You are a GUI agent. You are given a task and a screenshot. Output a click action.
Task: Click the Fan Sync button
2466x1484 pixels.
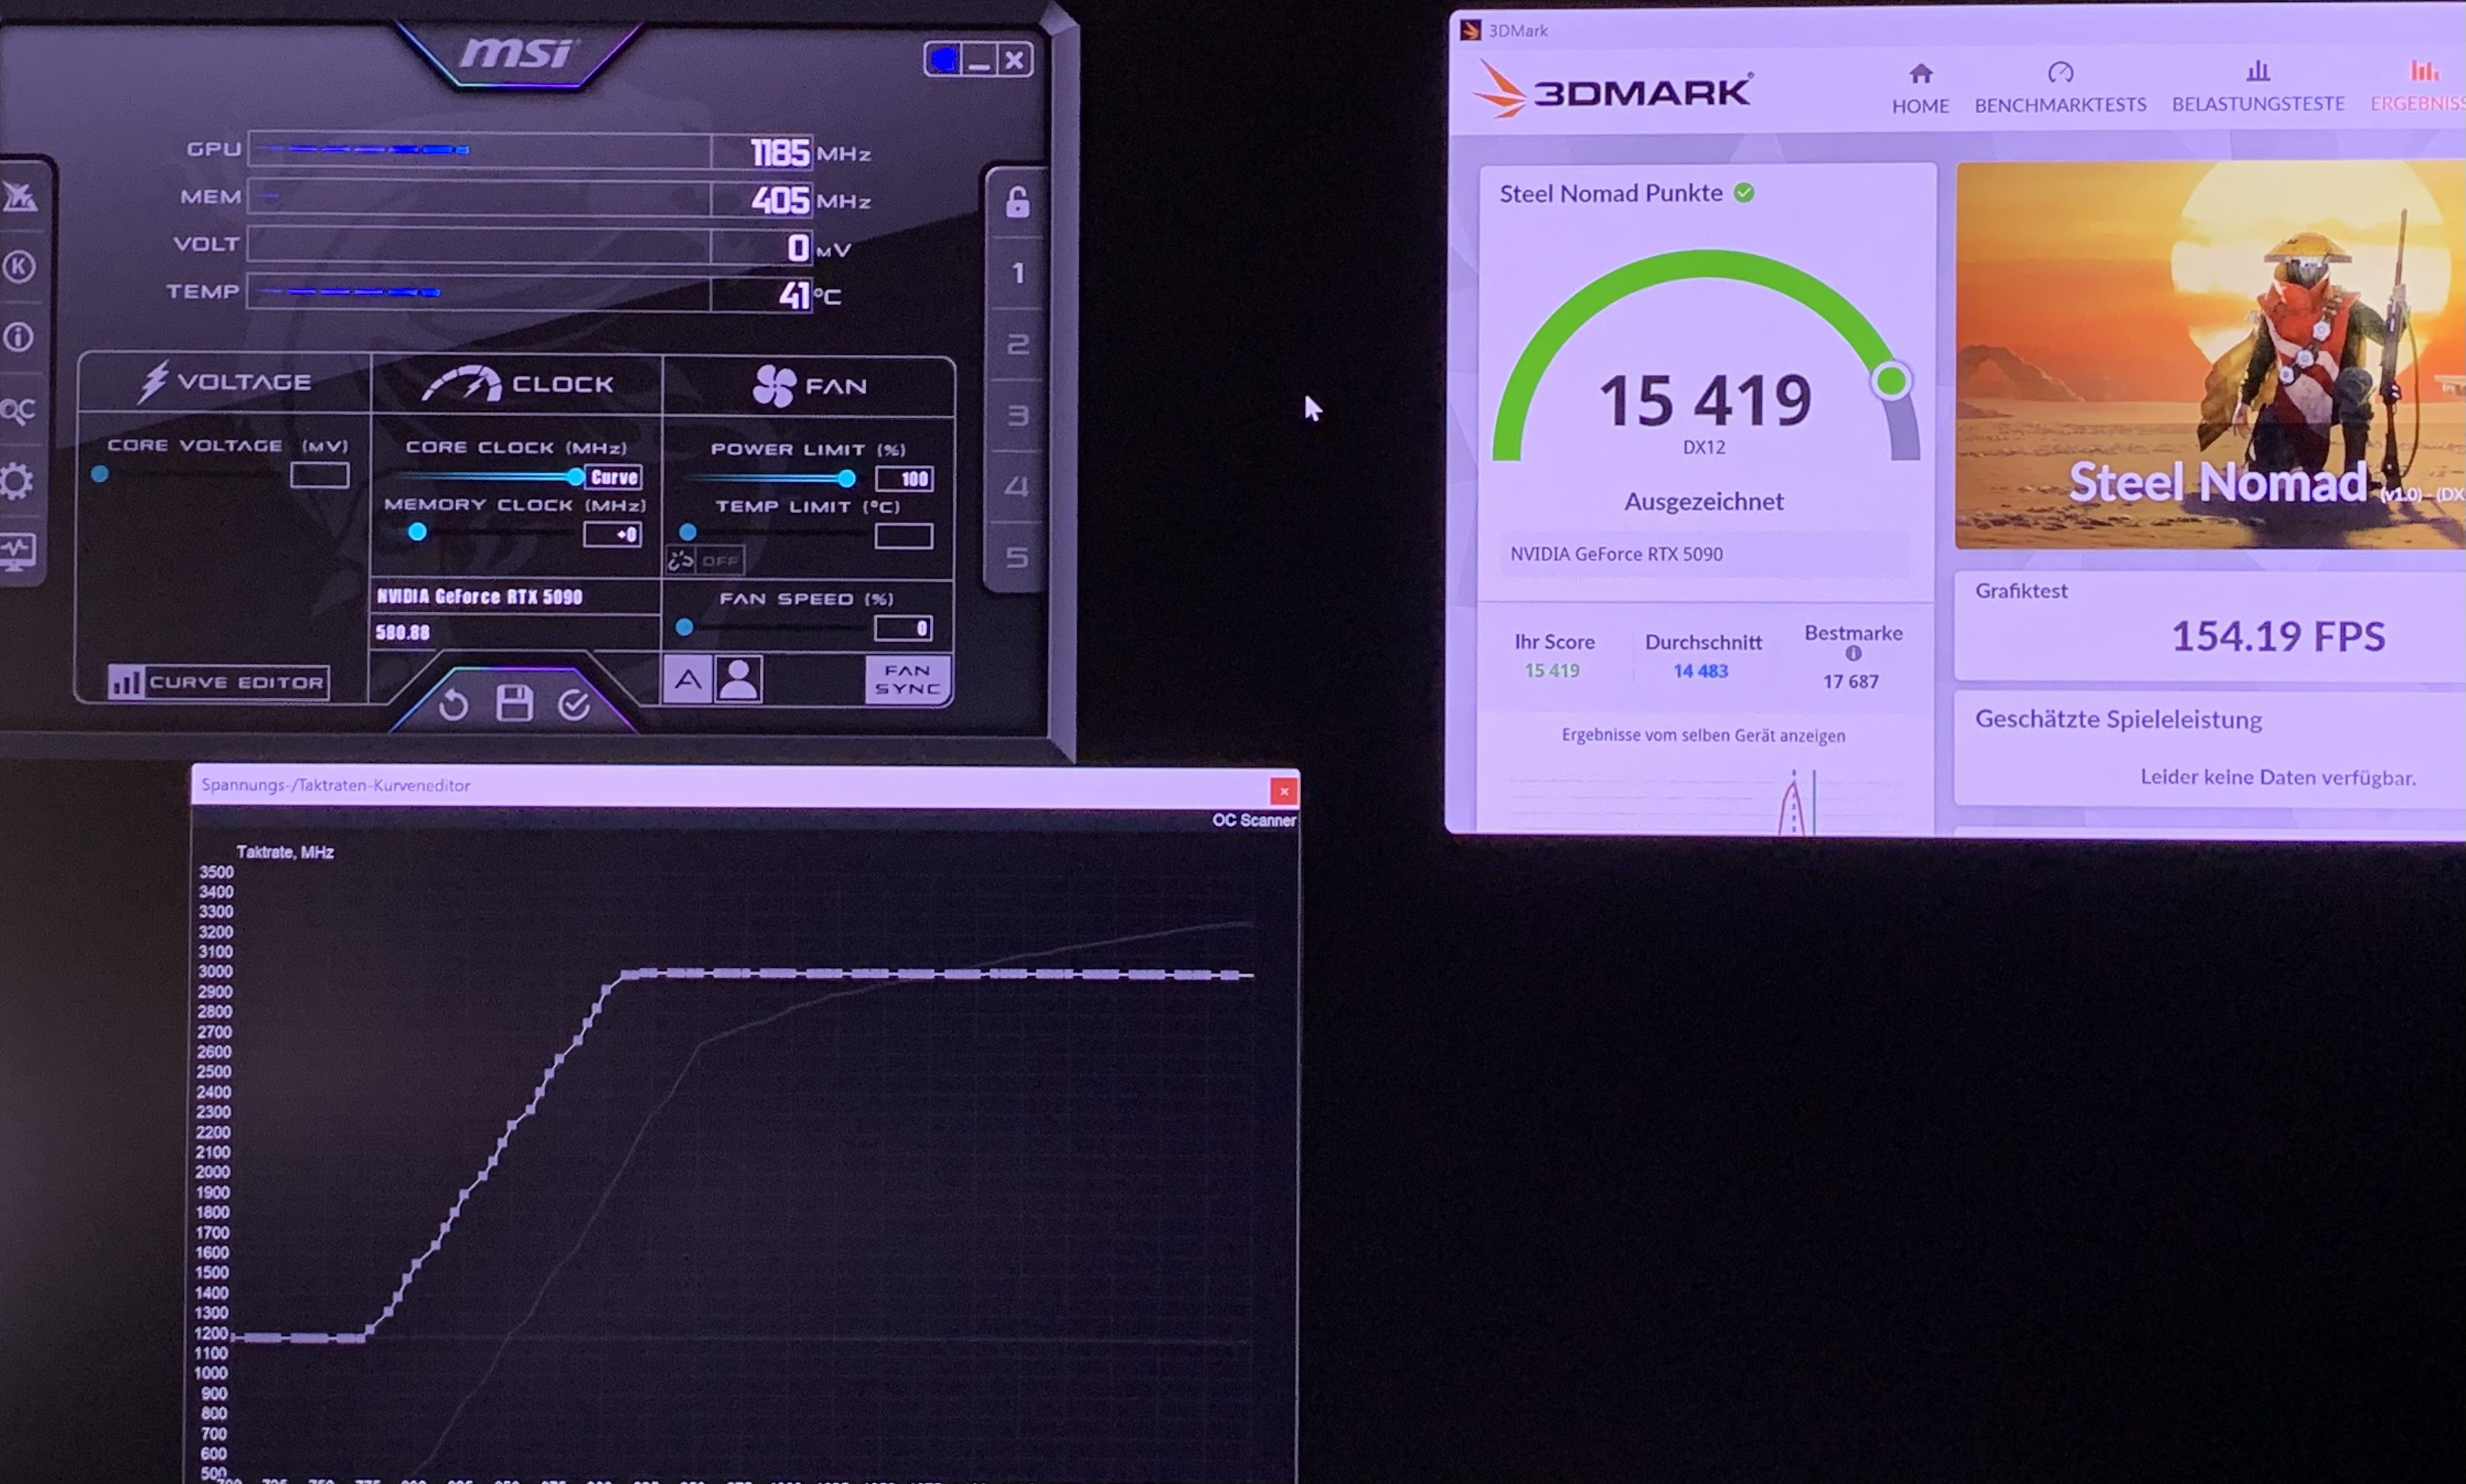point(907,680)
